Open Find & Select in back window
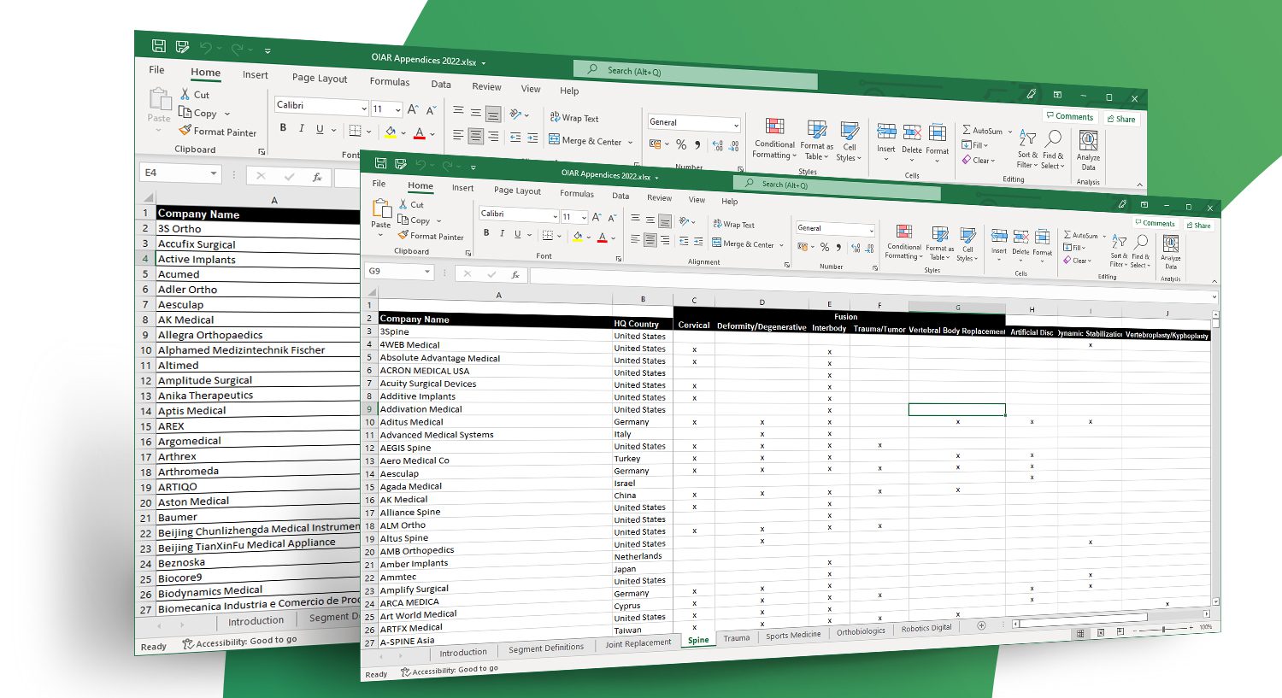 (1053, 150)
